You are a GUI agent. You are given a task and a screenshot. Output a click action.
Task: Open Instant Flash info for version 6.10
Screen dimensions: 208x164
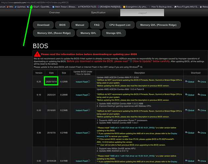pos(83,95)
